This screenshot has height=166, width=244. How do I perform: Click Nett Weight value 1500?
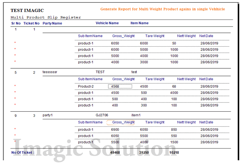(x=174, y=142)
